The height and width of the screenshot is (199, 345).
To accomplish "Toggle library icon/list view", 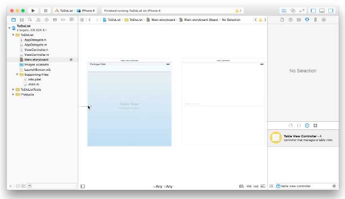I will tap(271, 186).
